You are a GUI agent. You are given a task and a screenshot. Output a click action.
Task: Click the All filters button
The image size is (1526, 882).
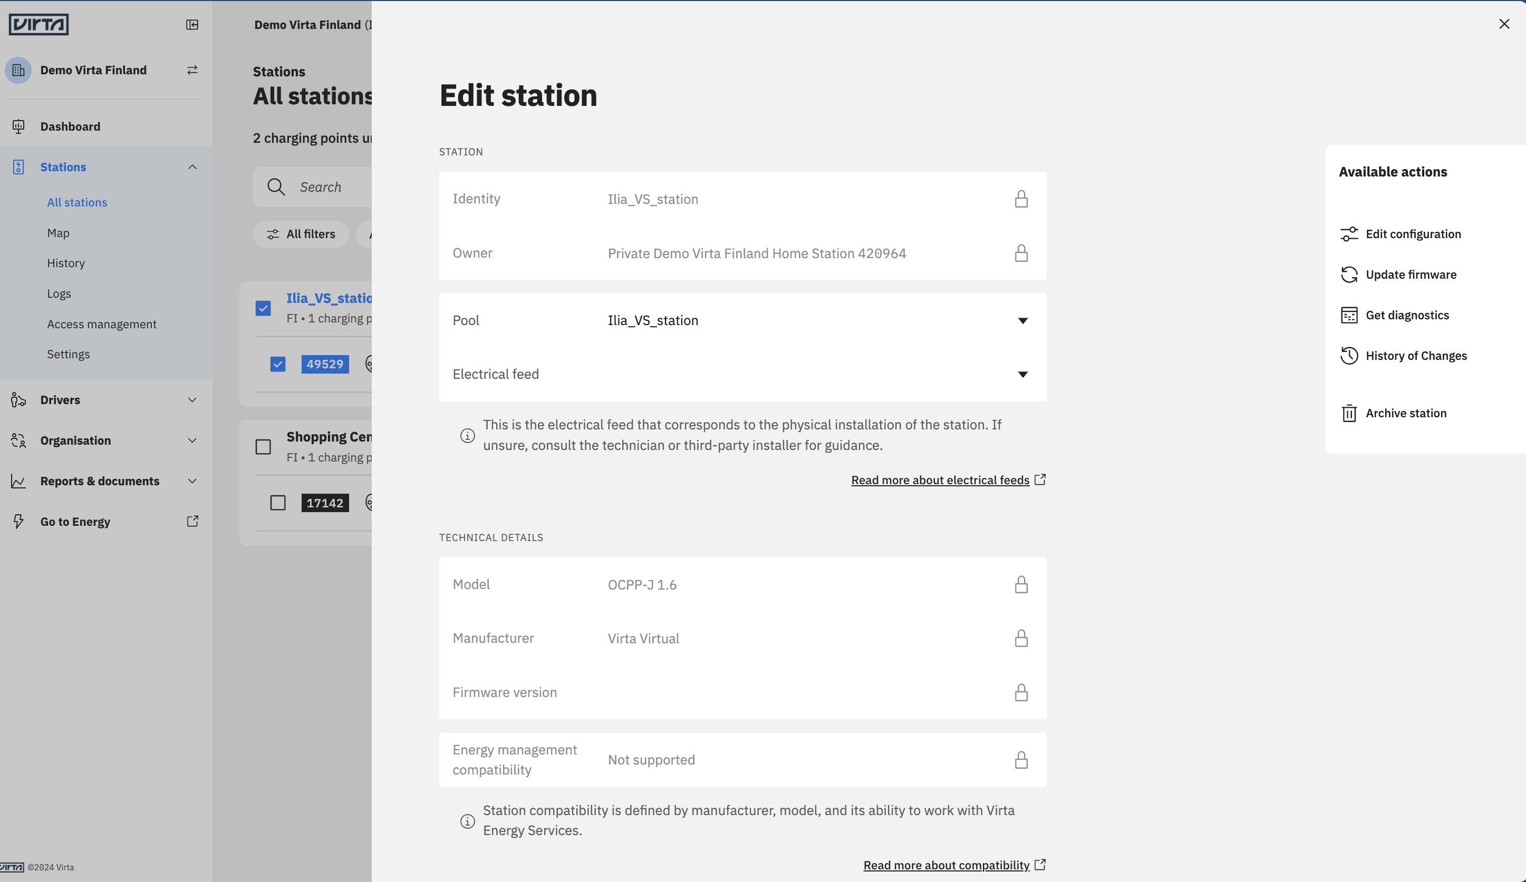click(301, 234)
